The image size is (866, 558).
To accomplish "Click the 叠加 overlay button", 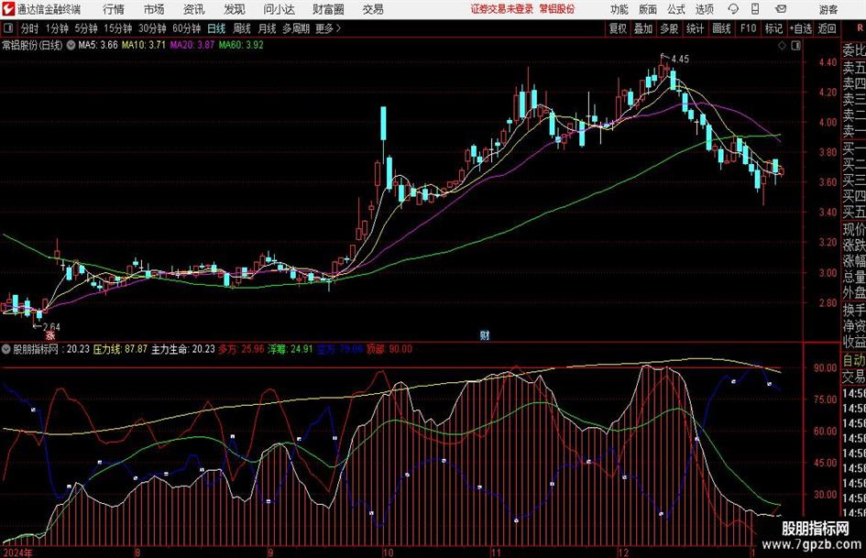I will click(643, 28).
